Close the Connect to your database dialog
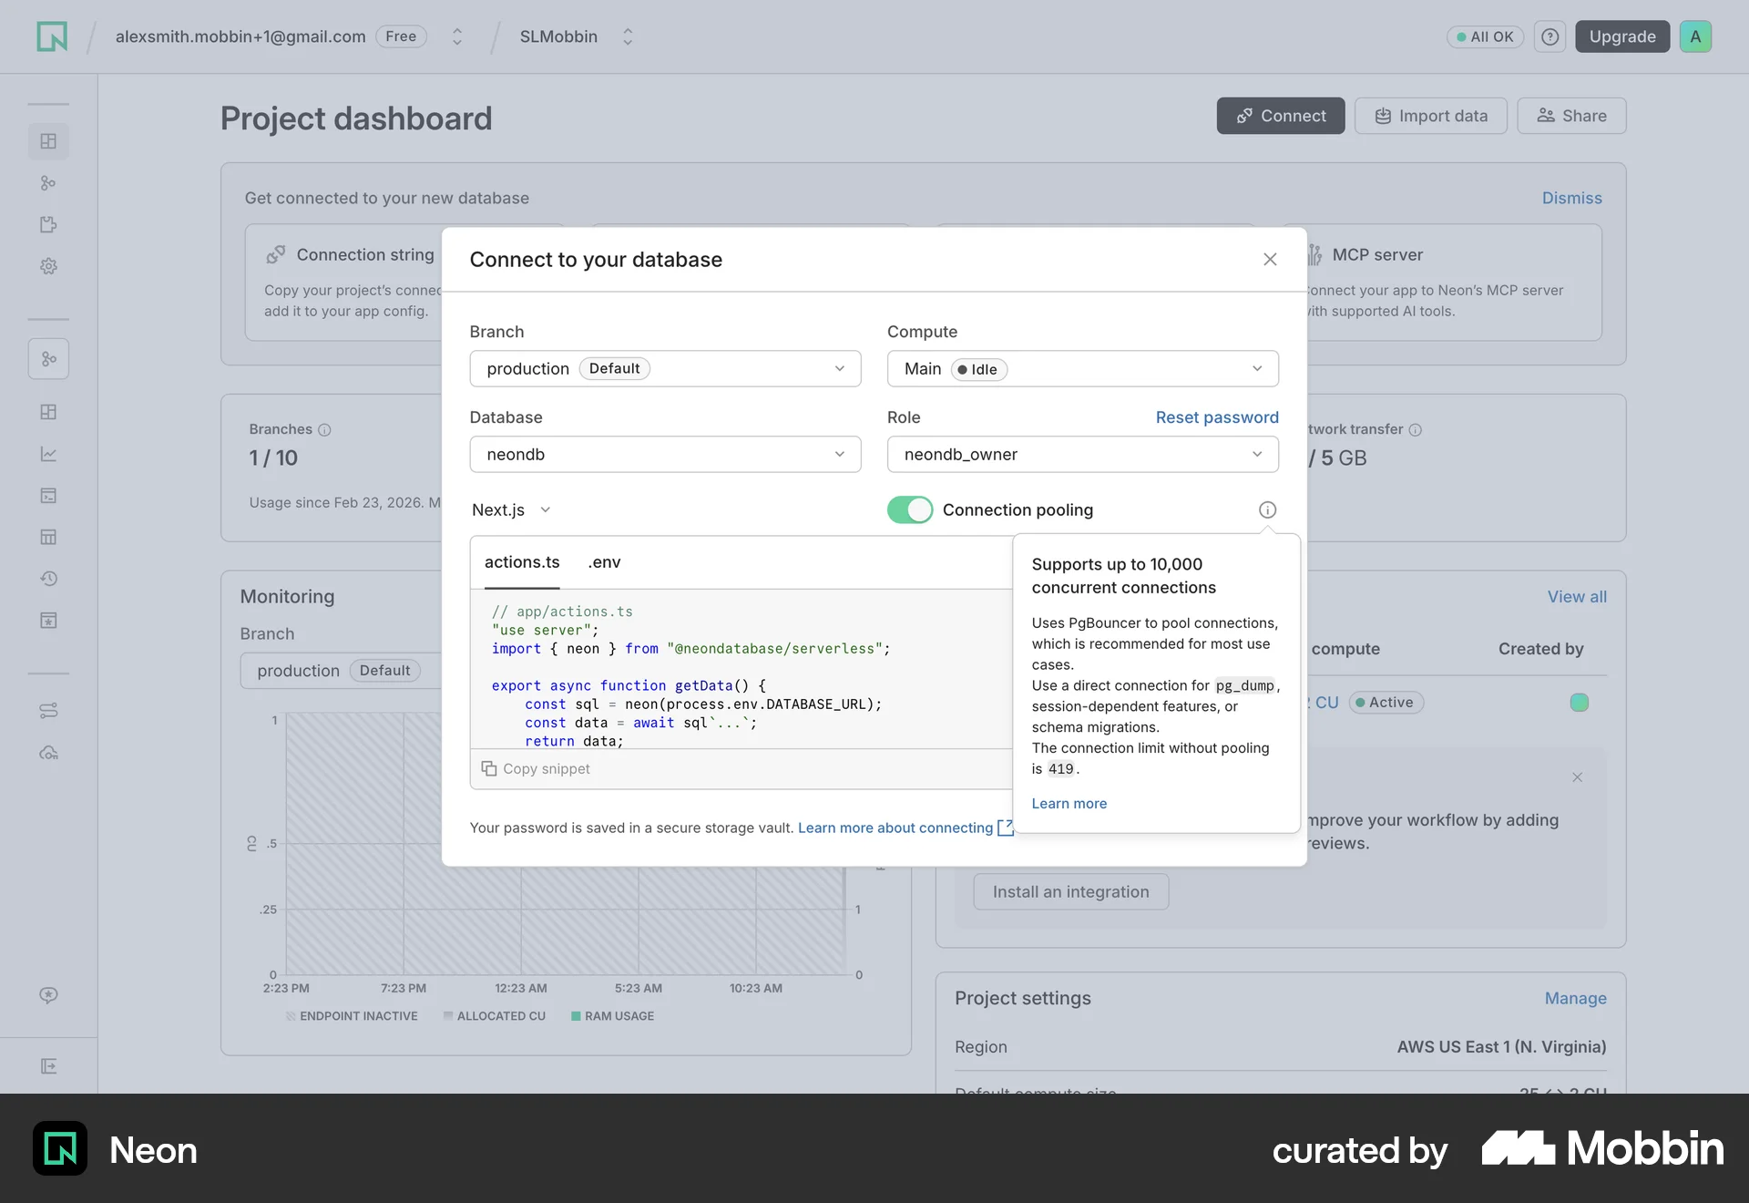The height and width of the screenshot is (1203, 1749). pyautogui.click(x=1270, y=260)
